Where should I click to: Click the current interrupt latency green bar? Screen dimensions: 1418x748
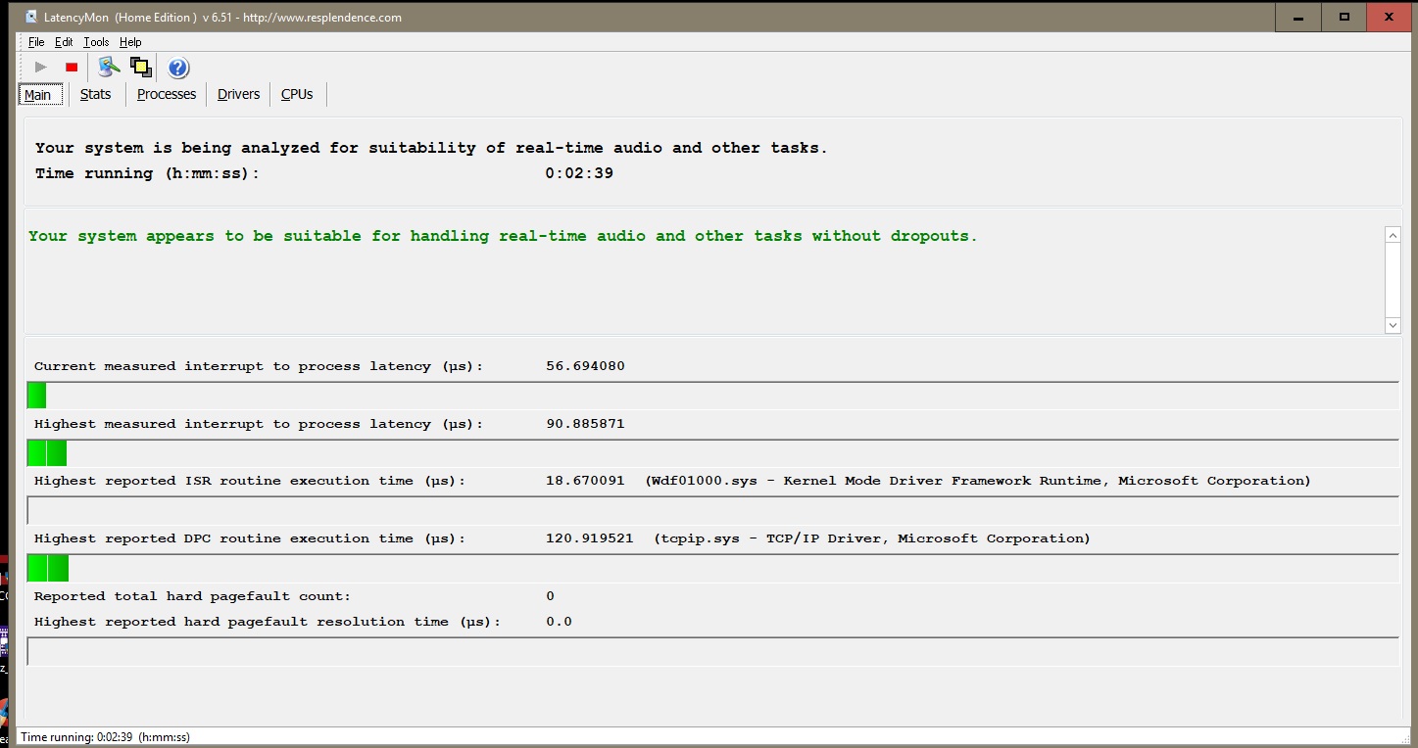click(x=36, y=396)
